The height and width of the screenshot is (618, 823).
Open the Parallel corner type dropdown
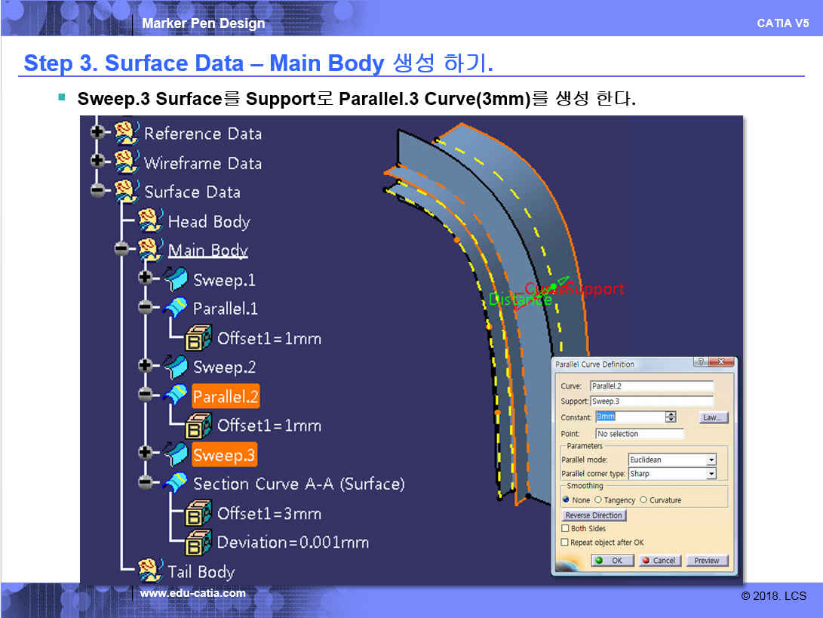[711, 474]
